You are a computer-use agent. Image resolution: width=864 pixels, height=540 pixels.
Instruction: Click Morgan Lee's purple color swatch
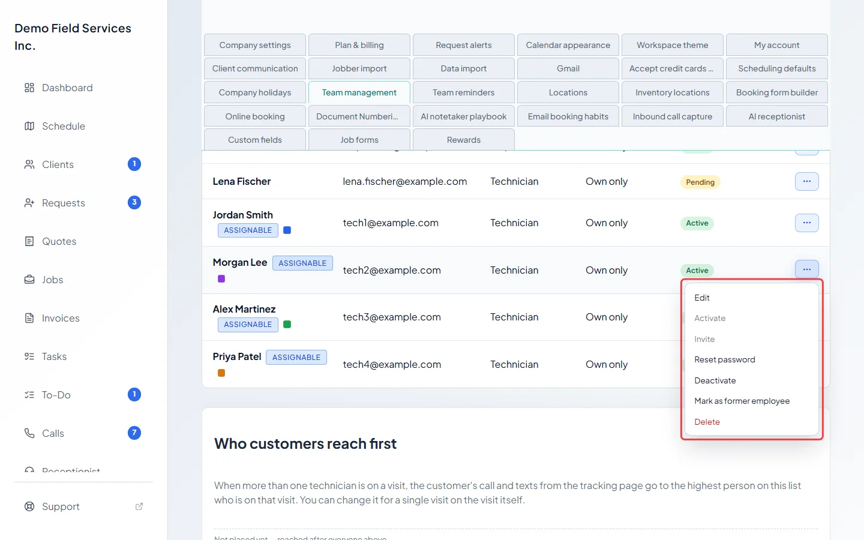pyautogui.click(x=221, y=278)
